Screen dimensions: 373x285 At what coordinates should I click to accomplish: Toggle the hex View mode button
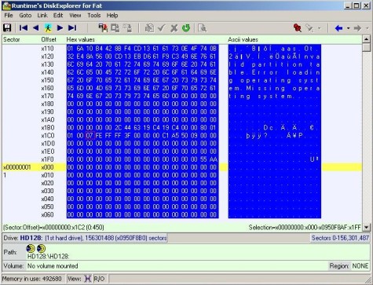point(88,279)
